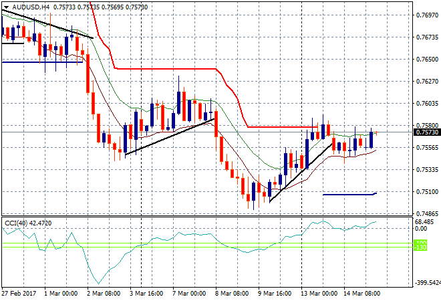441x301 pixels.
Task: Click the 14 Mar 08:00 time label
Action: (361, 294)
